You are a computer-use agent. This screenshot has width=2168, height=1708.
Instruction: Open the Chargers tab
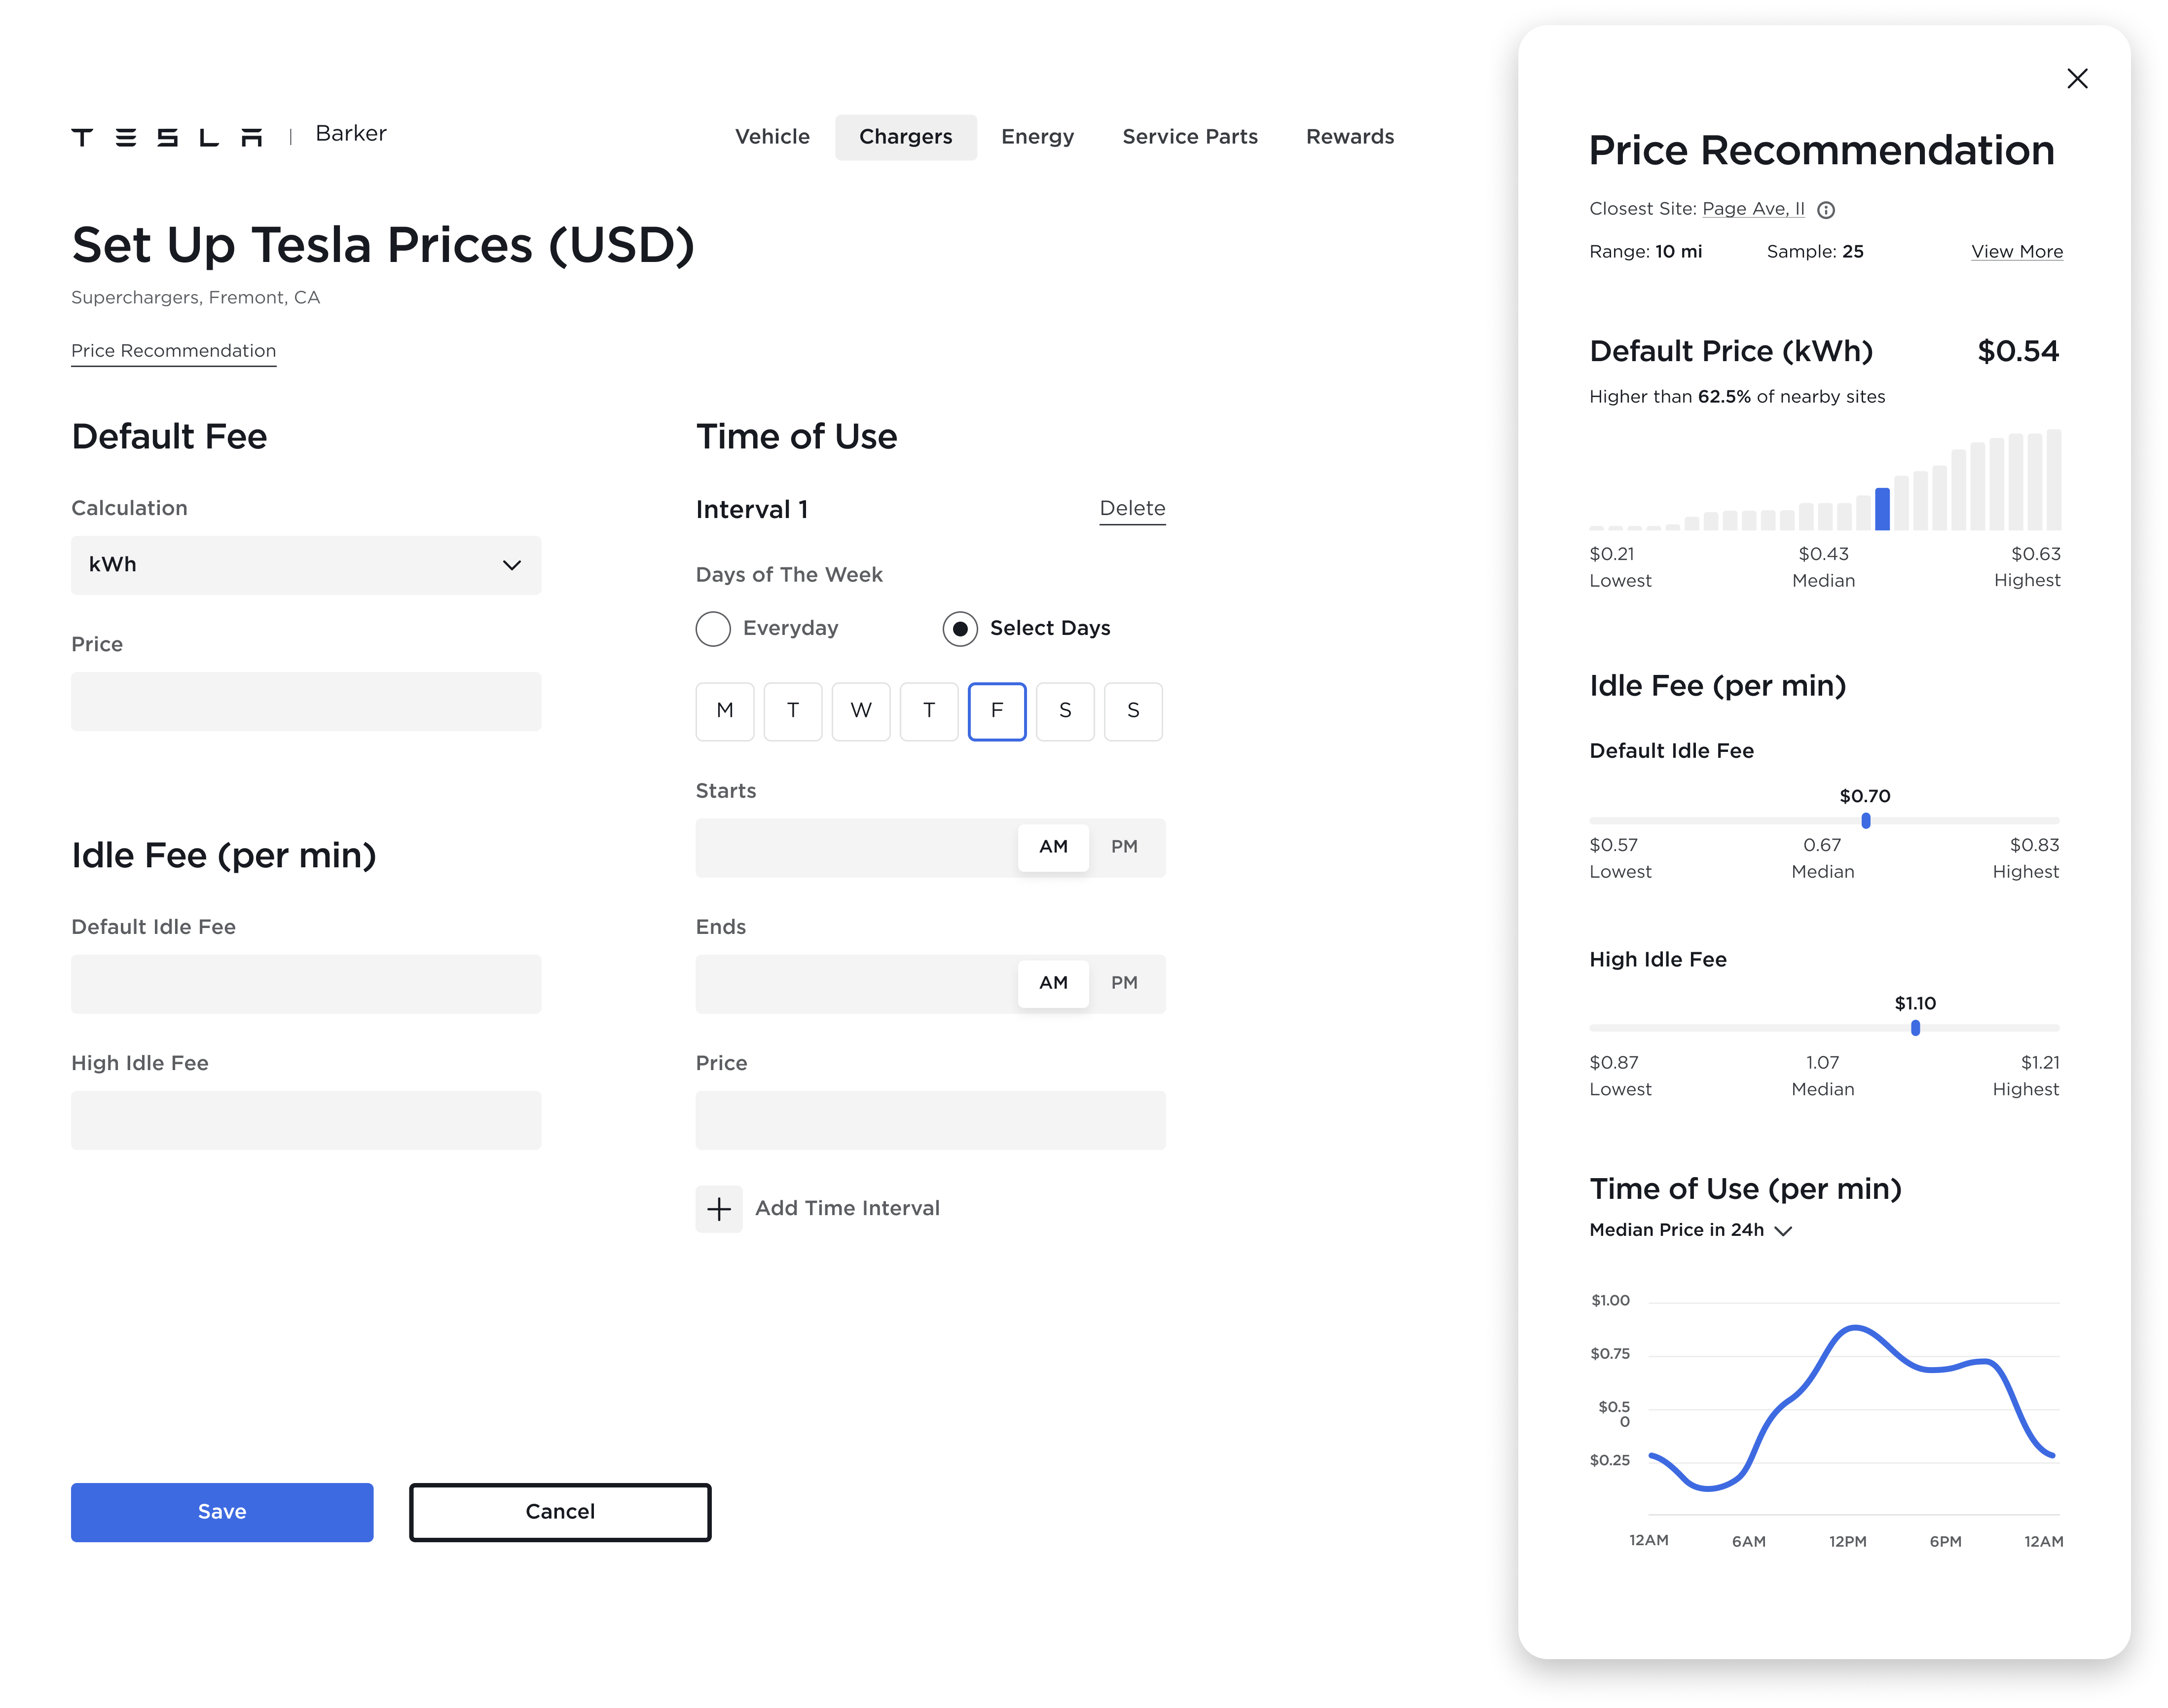click(905, 137)
